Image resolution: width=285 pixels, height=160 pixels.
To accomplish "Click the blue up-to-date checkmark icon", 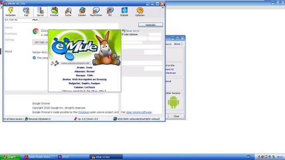I will pos(34,58).
